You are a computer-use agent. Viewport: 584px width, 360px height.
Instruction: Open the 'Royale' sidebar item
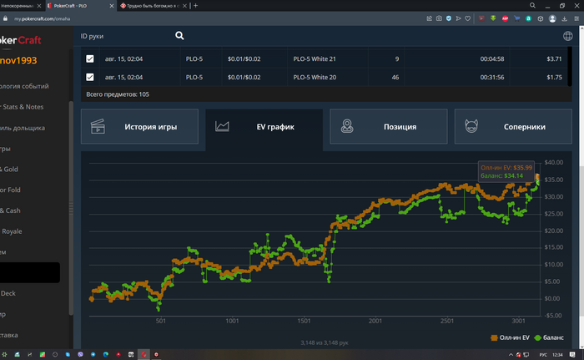click(12, 231)
